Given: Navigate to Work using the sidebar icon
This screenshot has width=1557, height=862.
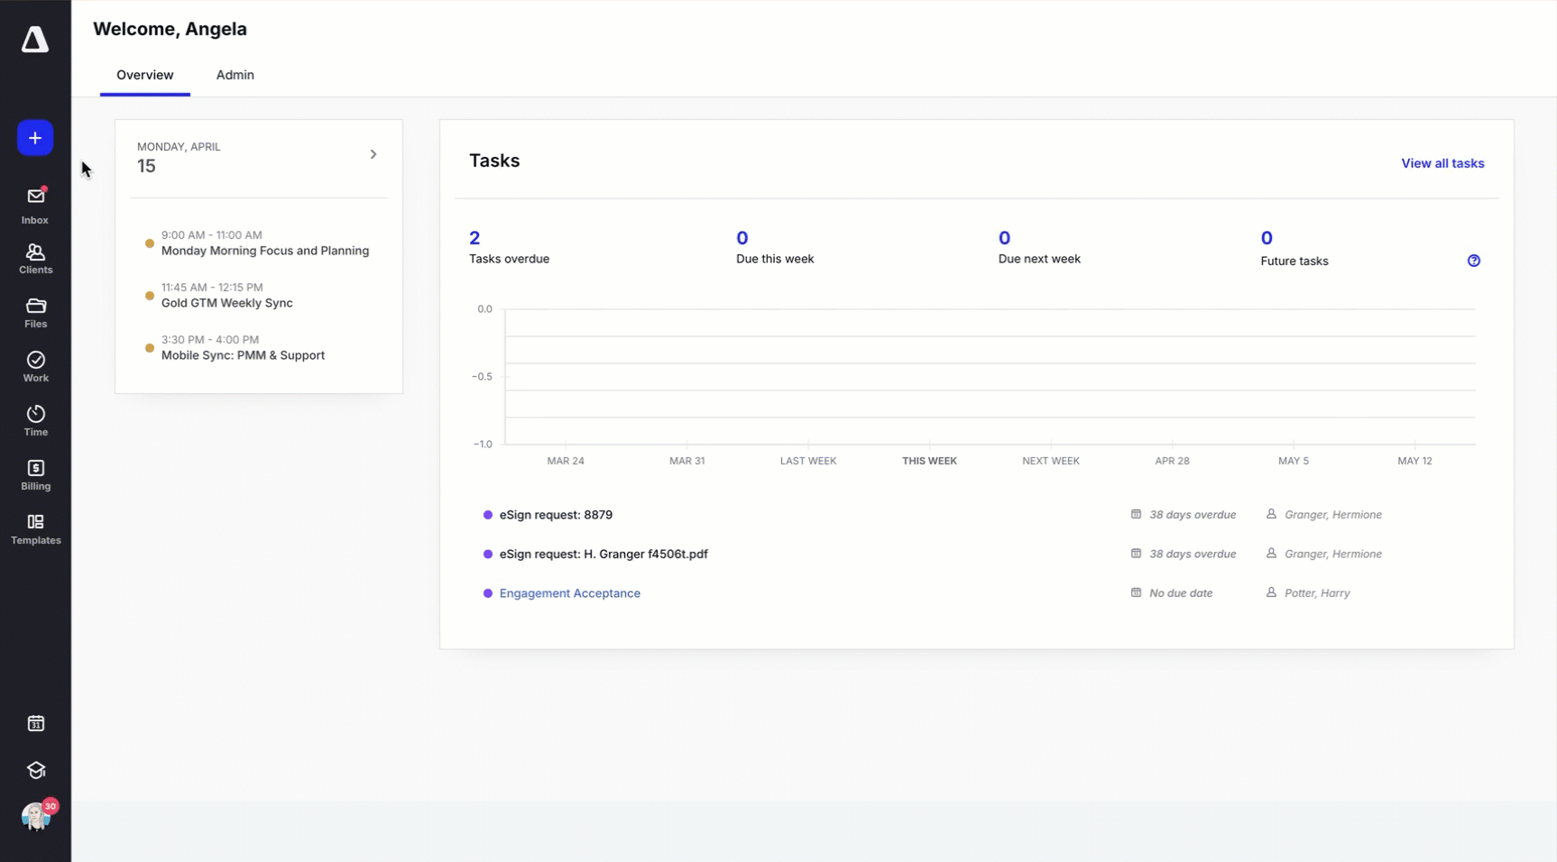Looking at the screenshot, I should click(35, 367).
